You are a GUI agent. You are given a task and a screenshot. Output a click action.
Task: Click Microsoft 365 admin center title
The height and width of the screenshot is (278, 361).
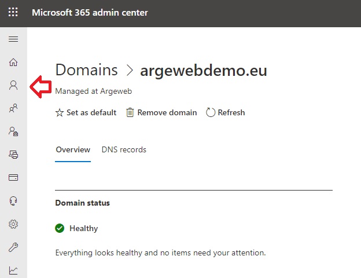click(90, 12)
